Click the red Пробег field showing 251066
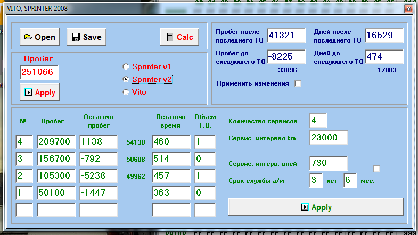418x235 pixels. [x=39, y=72]
